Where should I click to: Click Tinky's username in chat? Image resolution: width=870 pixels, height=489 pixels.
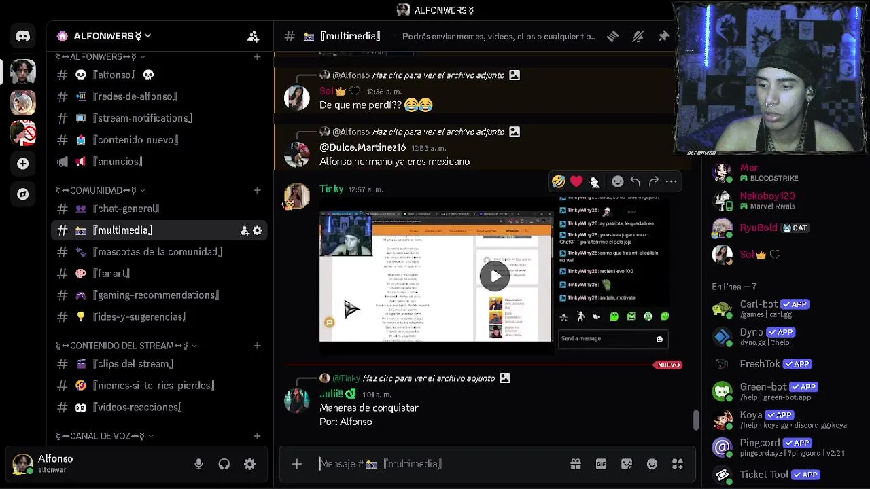point(332,189)
